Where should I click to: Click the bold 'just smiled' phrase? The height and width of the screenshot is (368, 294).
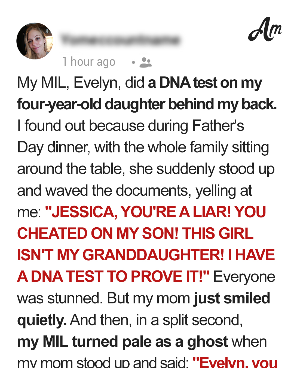point(232,298)
